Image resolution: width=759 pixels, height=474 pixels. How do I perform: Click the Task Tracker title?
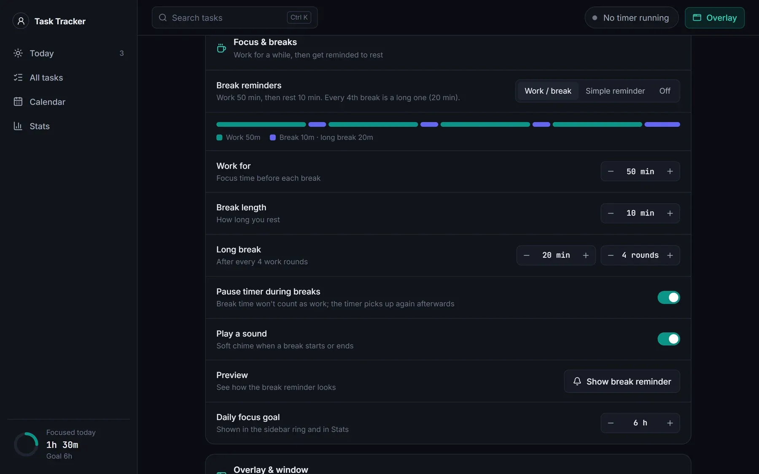click(60, 21)
